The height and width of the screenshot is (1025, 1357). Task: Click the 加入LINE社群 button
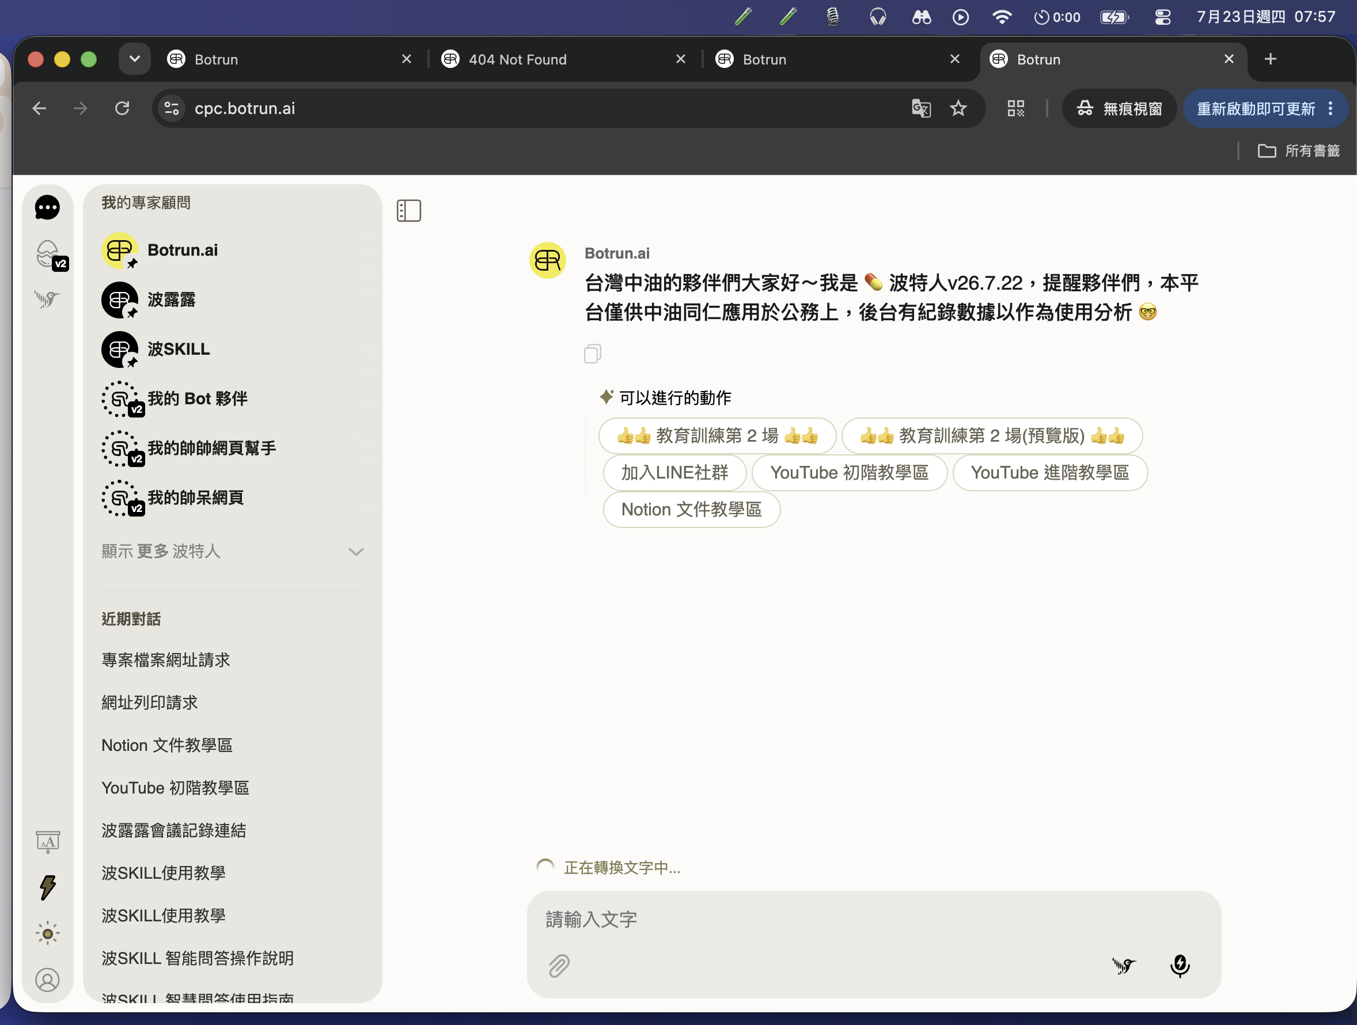(x=674, y=472)
